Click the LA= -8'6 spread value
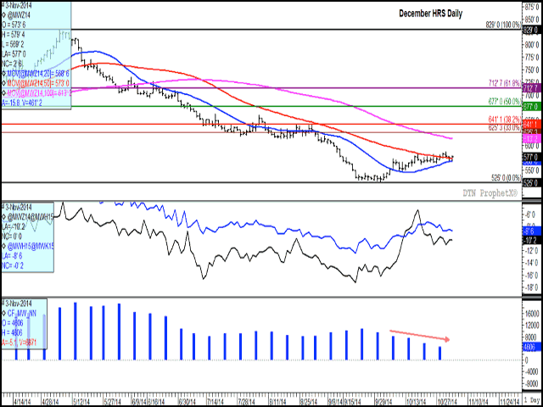The width and height of the screenshot is (543, 407). point(13,258)
